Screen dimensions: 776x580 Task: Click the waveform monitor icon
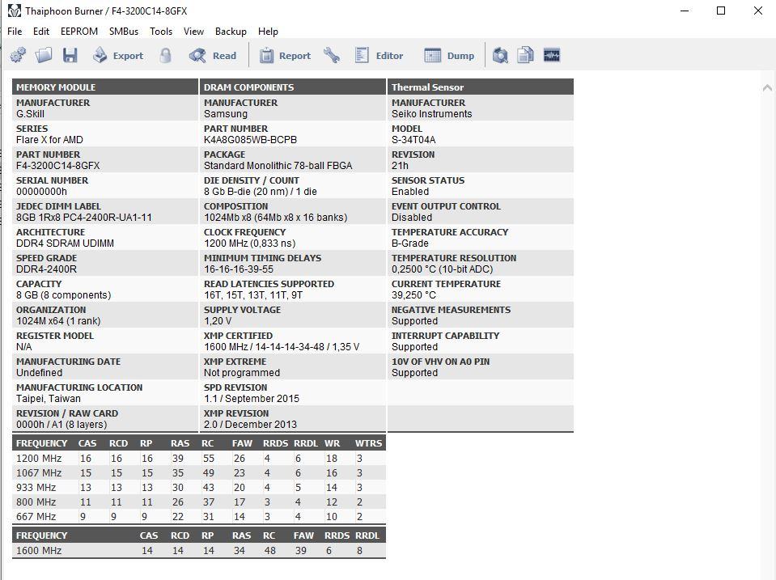(x=552, y=56)
